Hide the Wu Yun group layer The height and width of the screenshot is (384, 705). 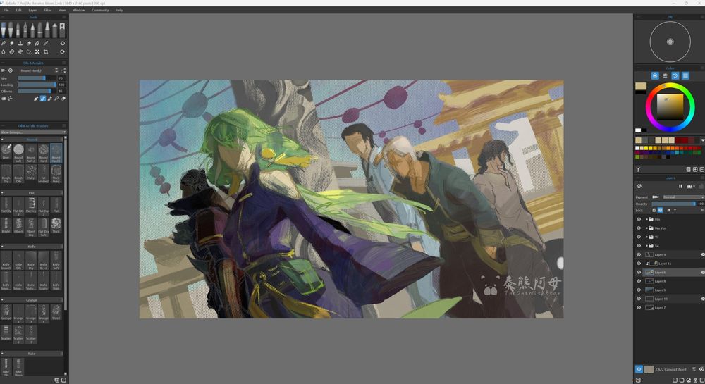[639, 228]
